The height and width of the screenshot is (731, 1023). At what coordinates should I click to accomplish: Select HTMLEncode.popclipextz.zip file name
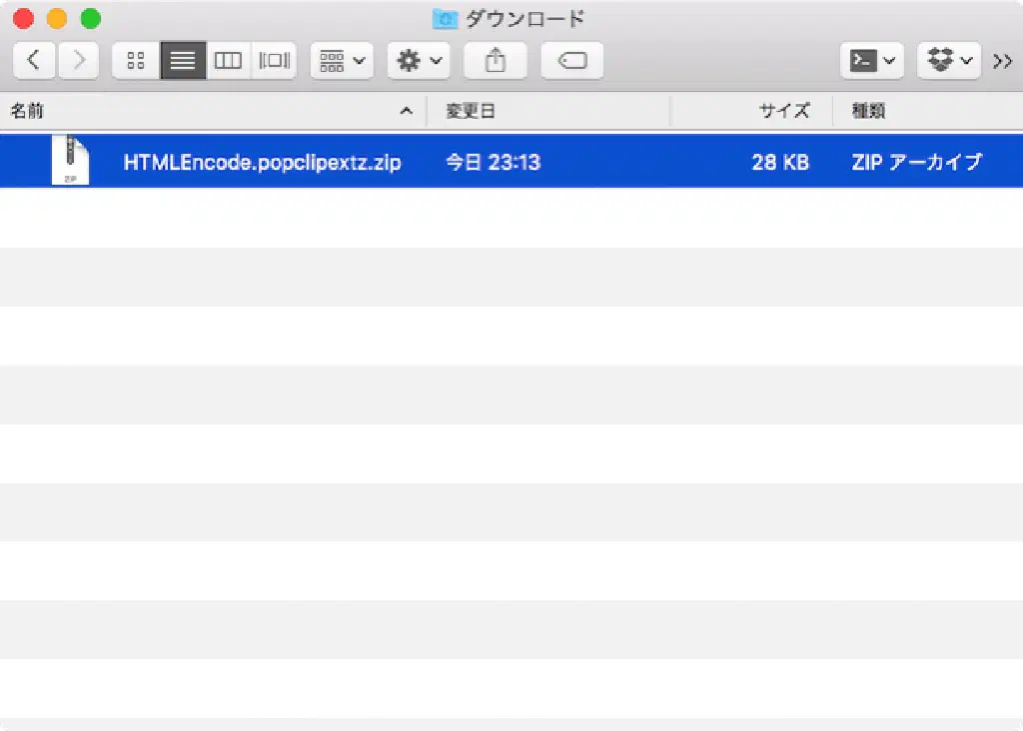(262, 162)
